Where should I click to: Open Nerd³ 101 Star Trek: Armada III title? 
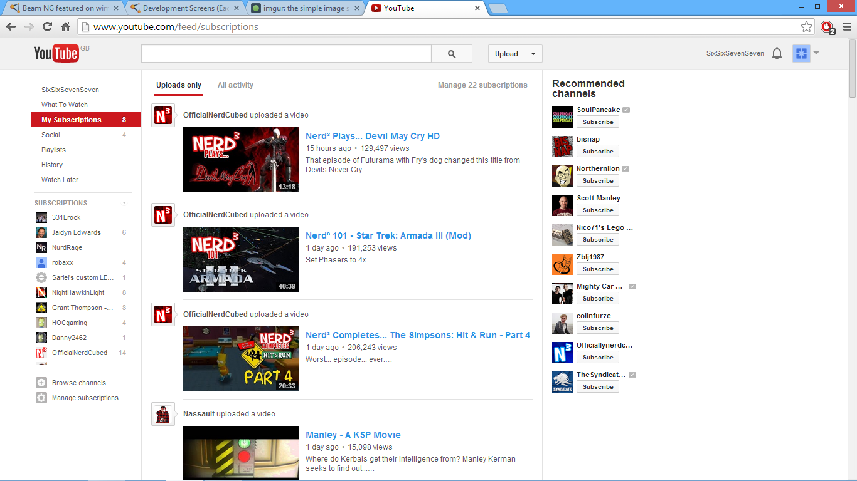coord(388,235)
